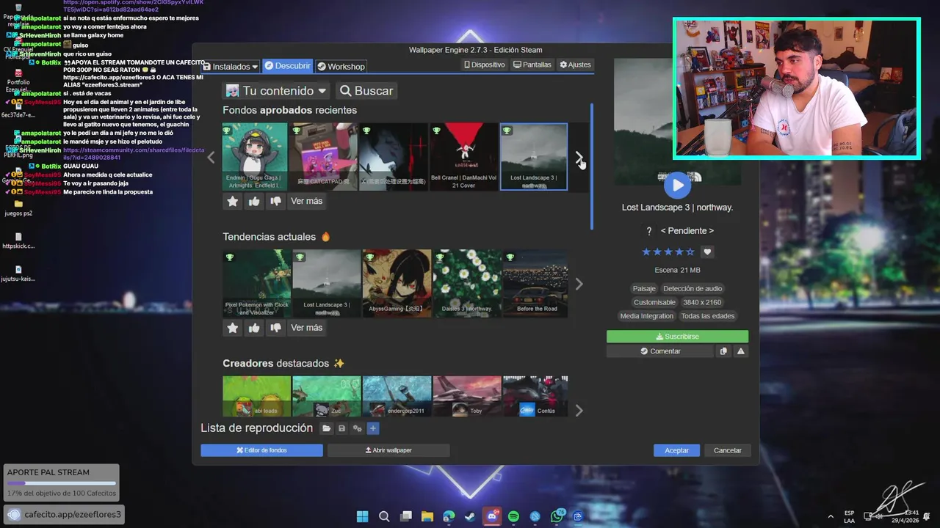This screenshot has width=940, height=528.
Task: Show next trending wallpapers page
Action: [579, 284]
